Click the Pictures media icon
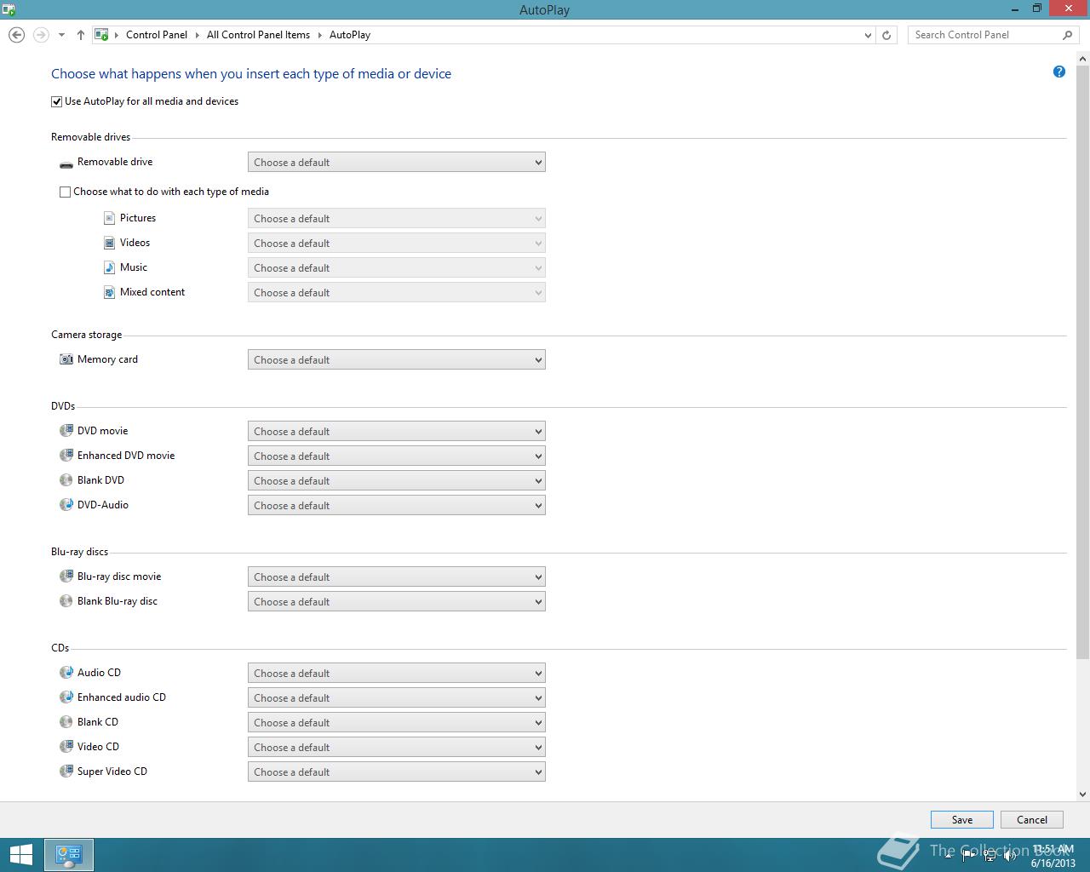The width and height of the screenshot is (1090, 872). (x=109, y=218)
